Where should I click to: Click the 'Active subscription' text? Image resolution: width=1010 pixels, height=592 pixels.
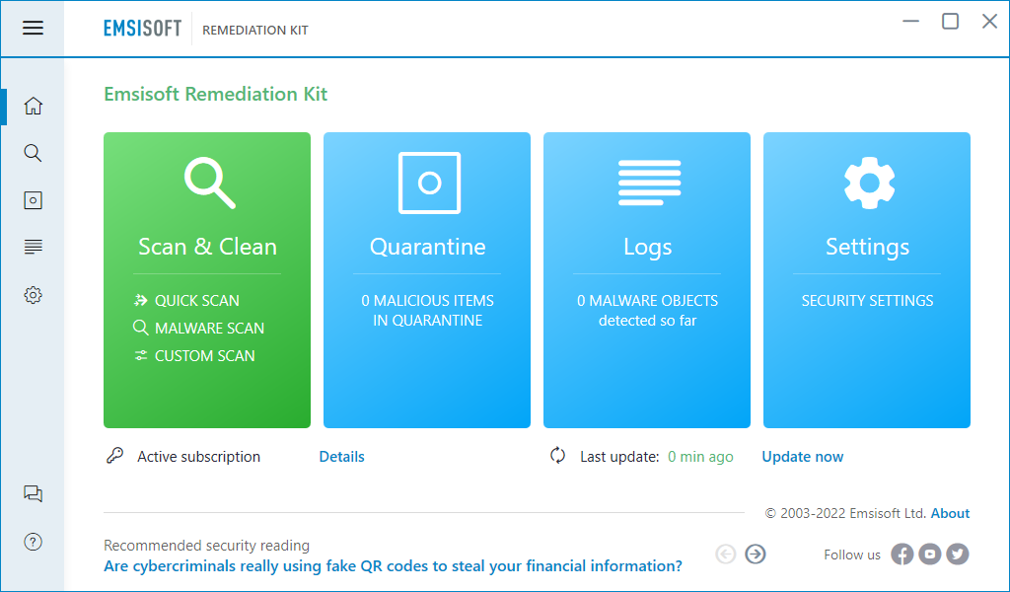click(198, 457)
